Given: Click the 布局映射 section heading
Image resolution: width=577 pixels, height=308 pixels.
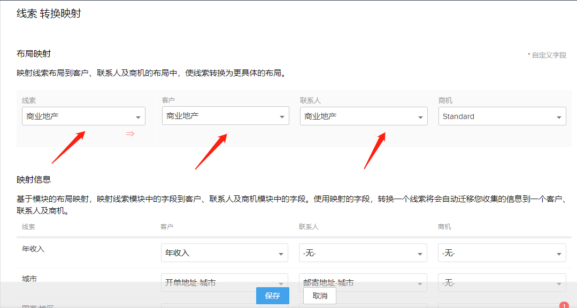Looking at the screenshot, I should pyautogui.click(x=34, y=54).
